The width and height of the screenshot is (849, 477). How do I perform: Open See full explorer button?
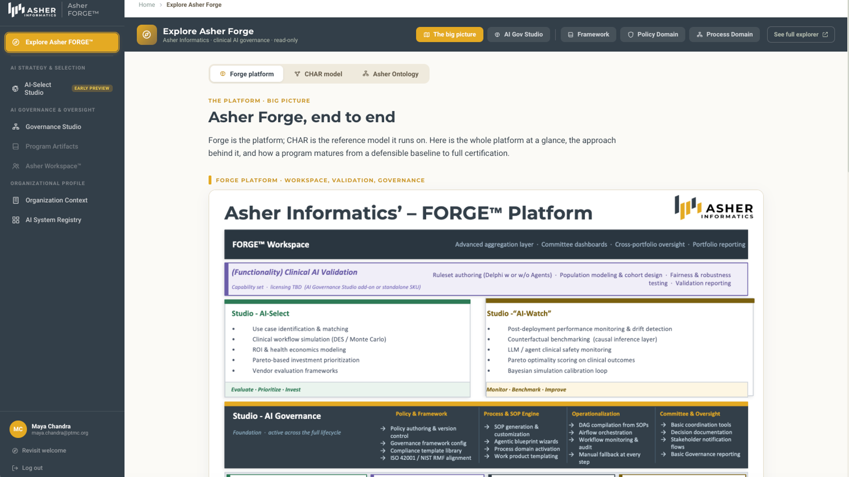click(801, 34)
